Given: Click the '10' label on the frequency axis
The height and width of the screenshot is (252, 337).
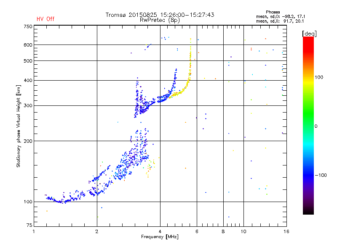Looking at the screenshot, I should [243, 231].
